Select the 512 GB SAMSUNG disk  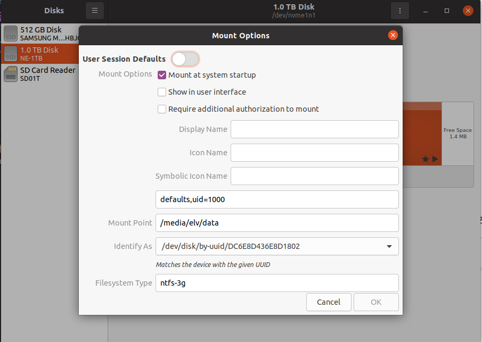(x=40, y=34)
